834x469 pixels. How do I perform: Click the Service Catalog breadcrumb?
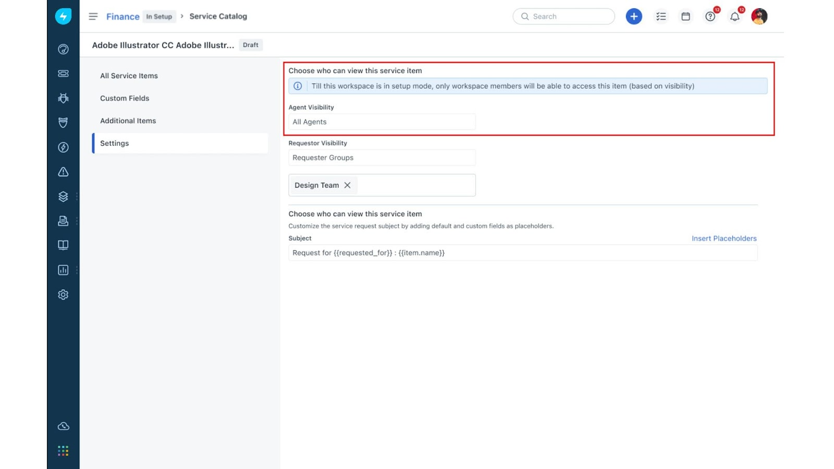point(218,16)
